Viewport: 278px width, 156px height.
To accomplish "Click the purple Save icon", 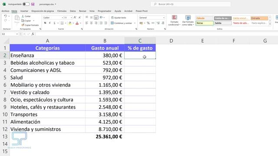I will click(x=33, y=4).
